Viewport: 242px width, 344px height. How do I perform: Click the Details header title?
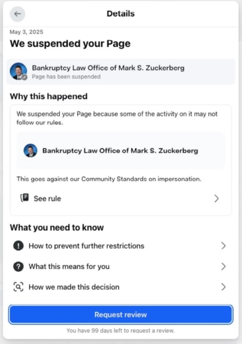click(x=121, y=13)
